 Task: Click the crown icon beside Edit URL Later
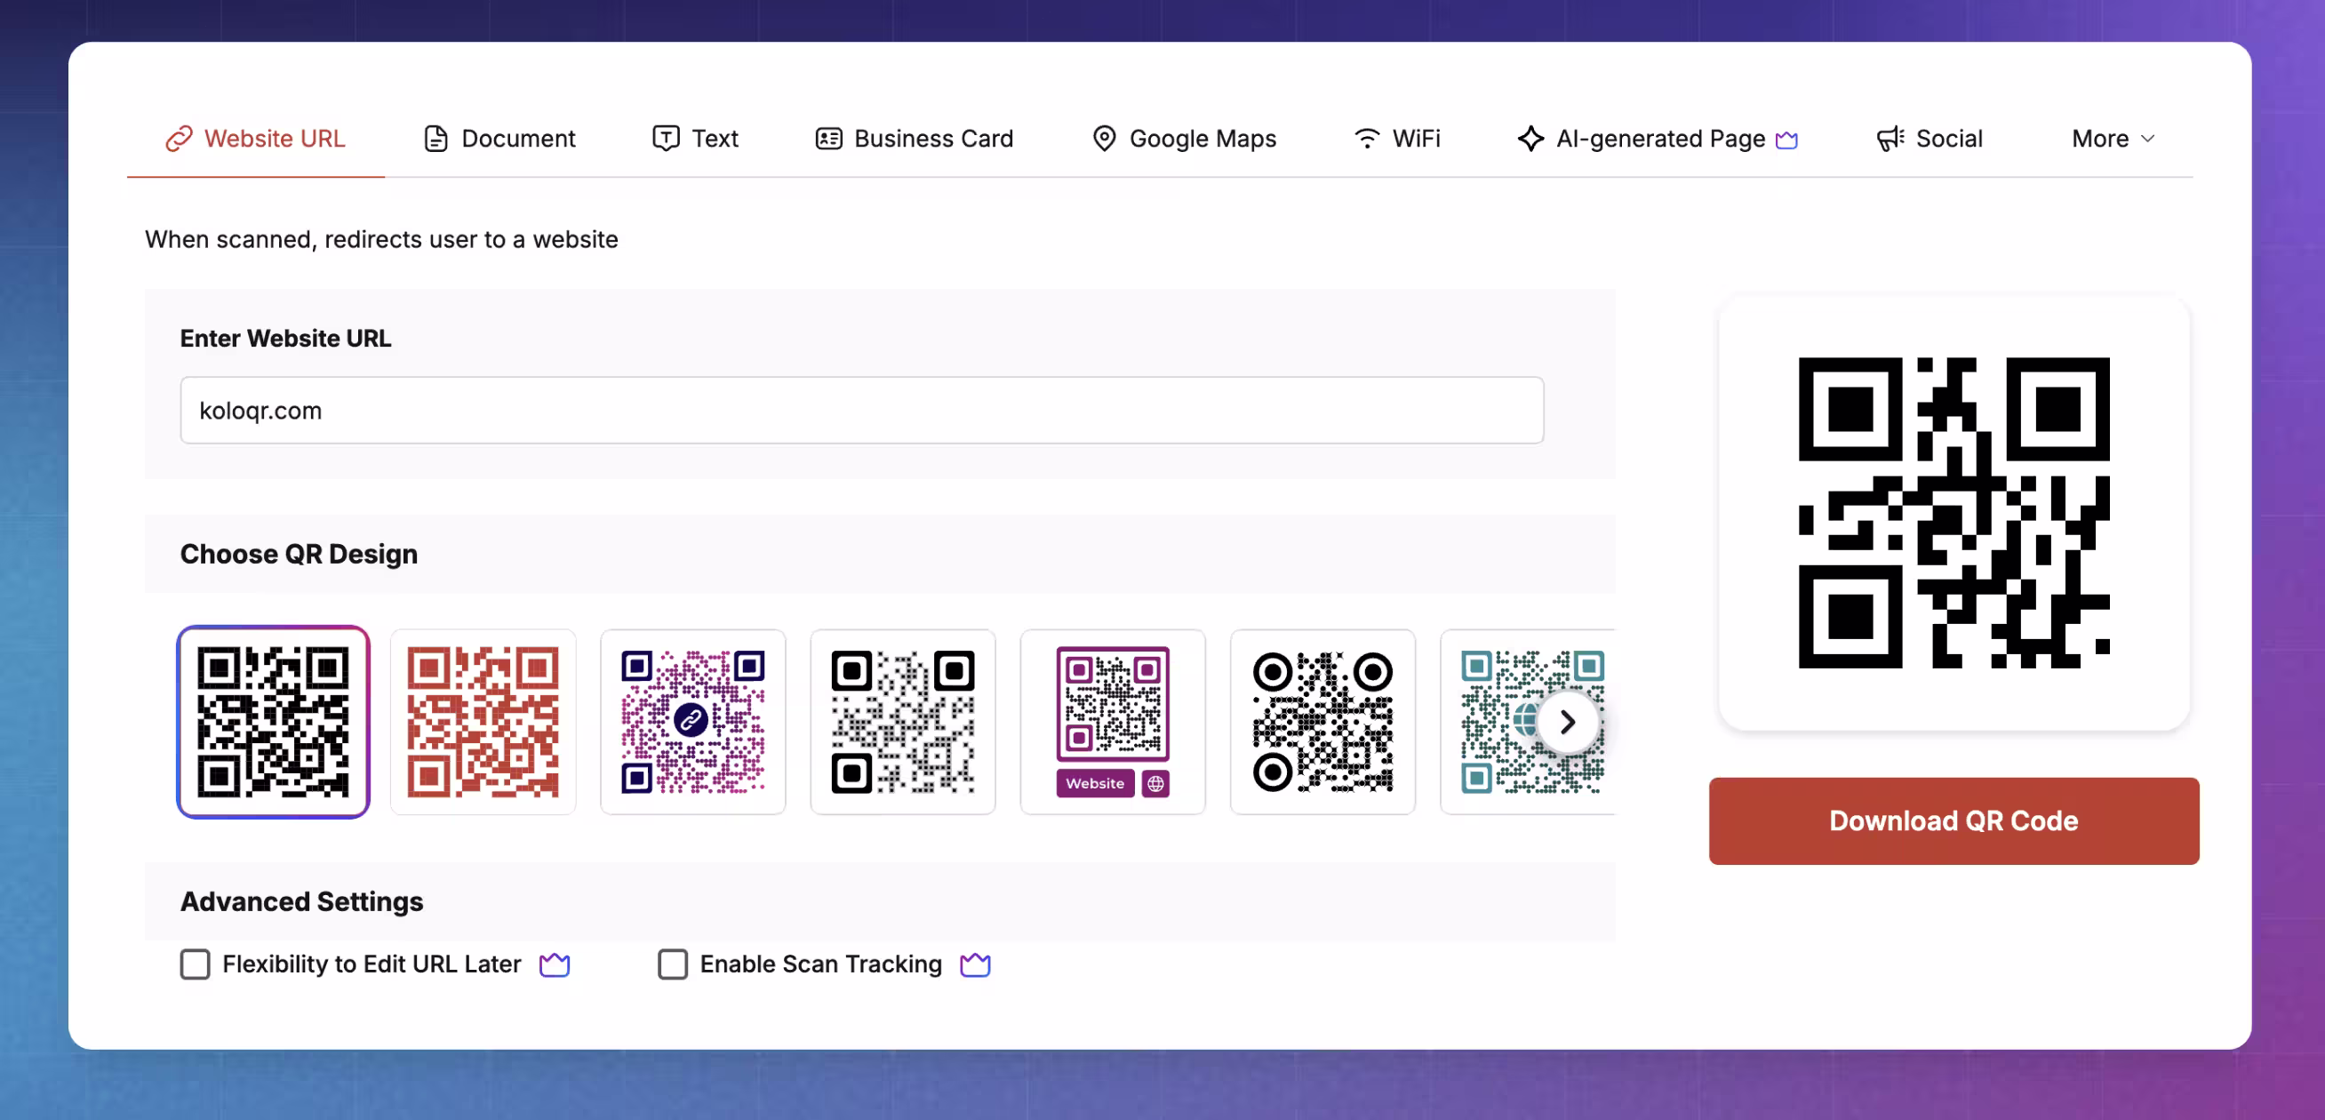555,964
